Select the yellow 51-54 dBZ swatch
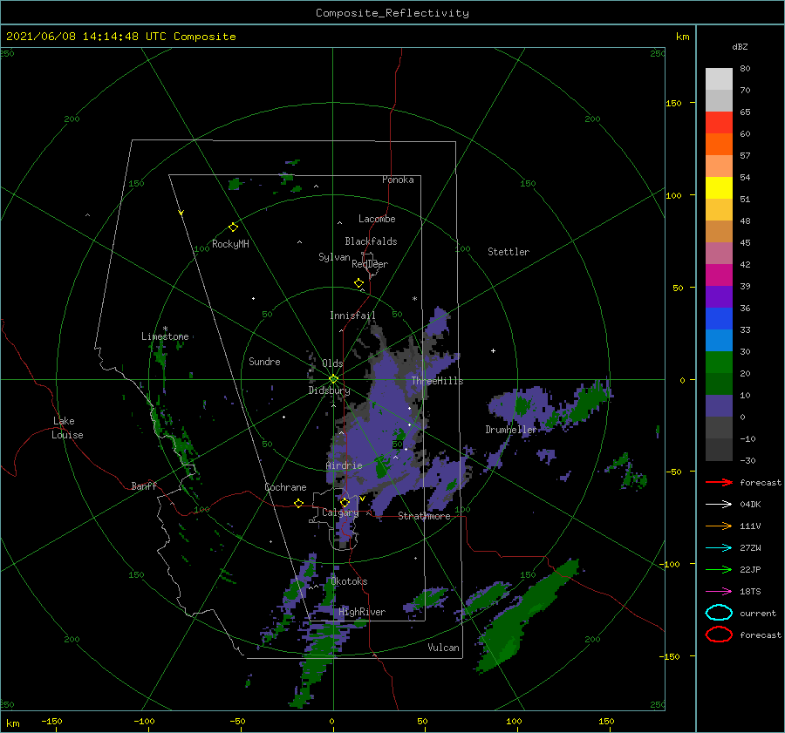Viewport: 785px width, 733px height. click(719, 188)
